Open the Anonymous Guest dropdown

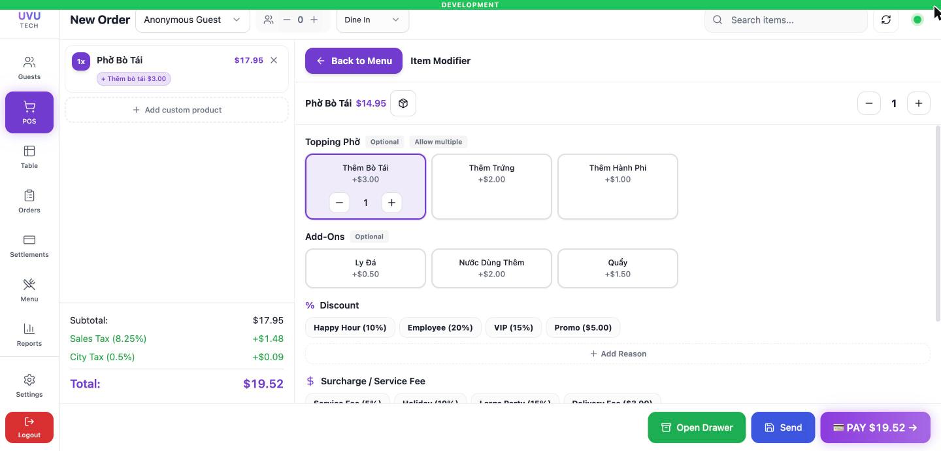pyautogui.click(x=193, y=20)
